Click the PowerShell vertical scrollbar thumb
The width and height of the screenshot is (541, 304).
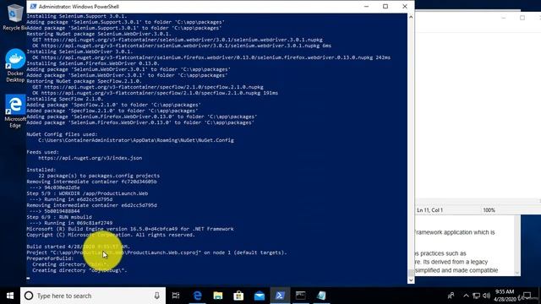(x=411, y=273)
